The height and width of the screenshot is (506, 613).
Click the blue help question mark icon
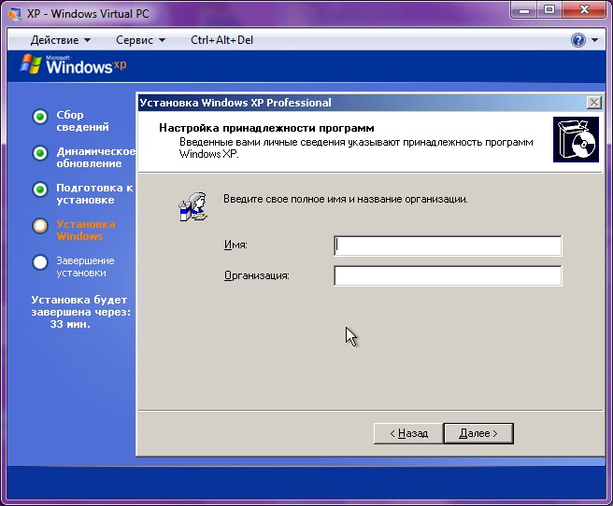[x=578, y=40]
